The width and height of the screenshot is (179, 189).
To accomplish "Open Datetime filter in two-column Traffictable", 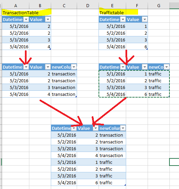I will click(123, 19).
